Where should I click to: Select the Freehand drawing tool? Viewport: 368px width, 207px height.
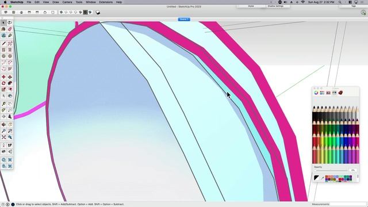(x=10, y=44)
